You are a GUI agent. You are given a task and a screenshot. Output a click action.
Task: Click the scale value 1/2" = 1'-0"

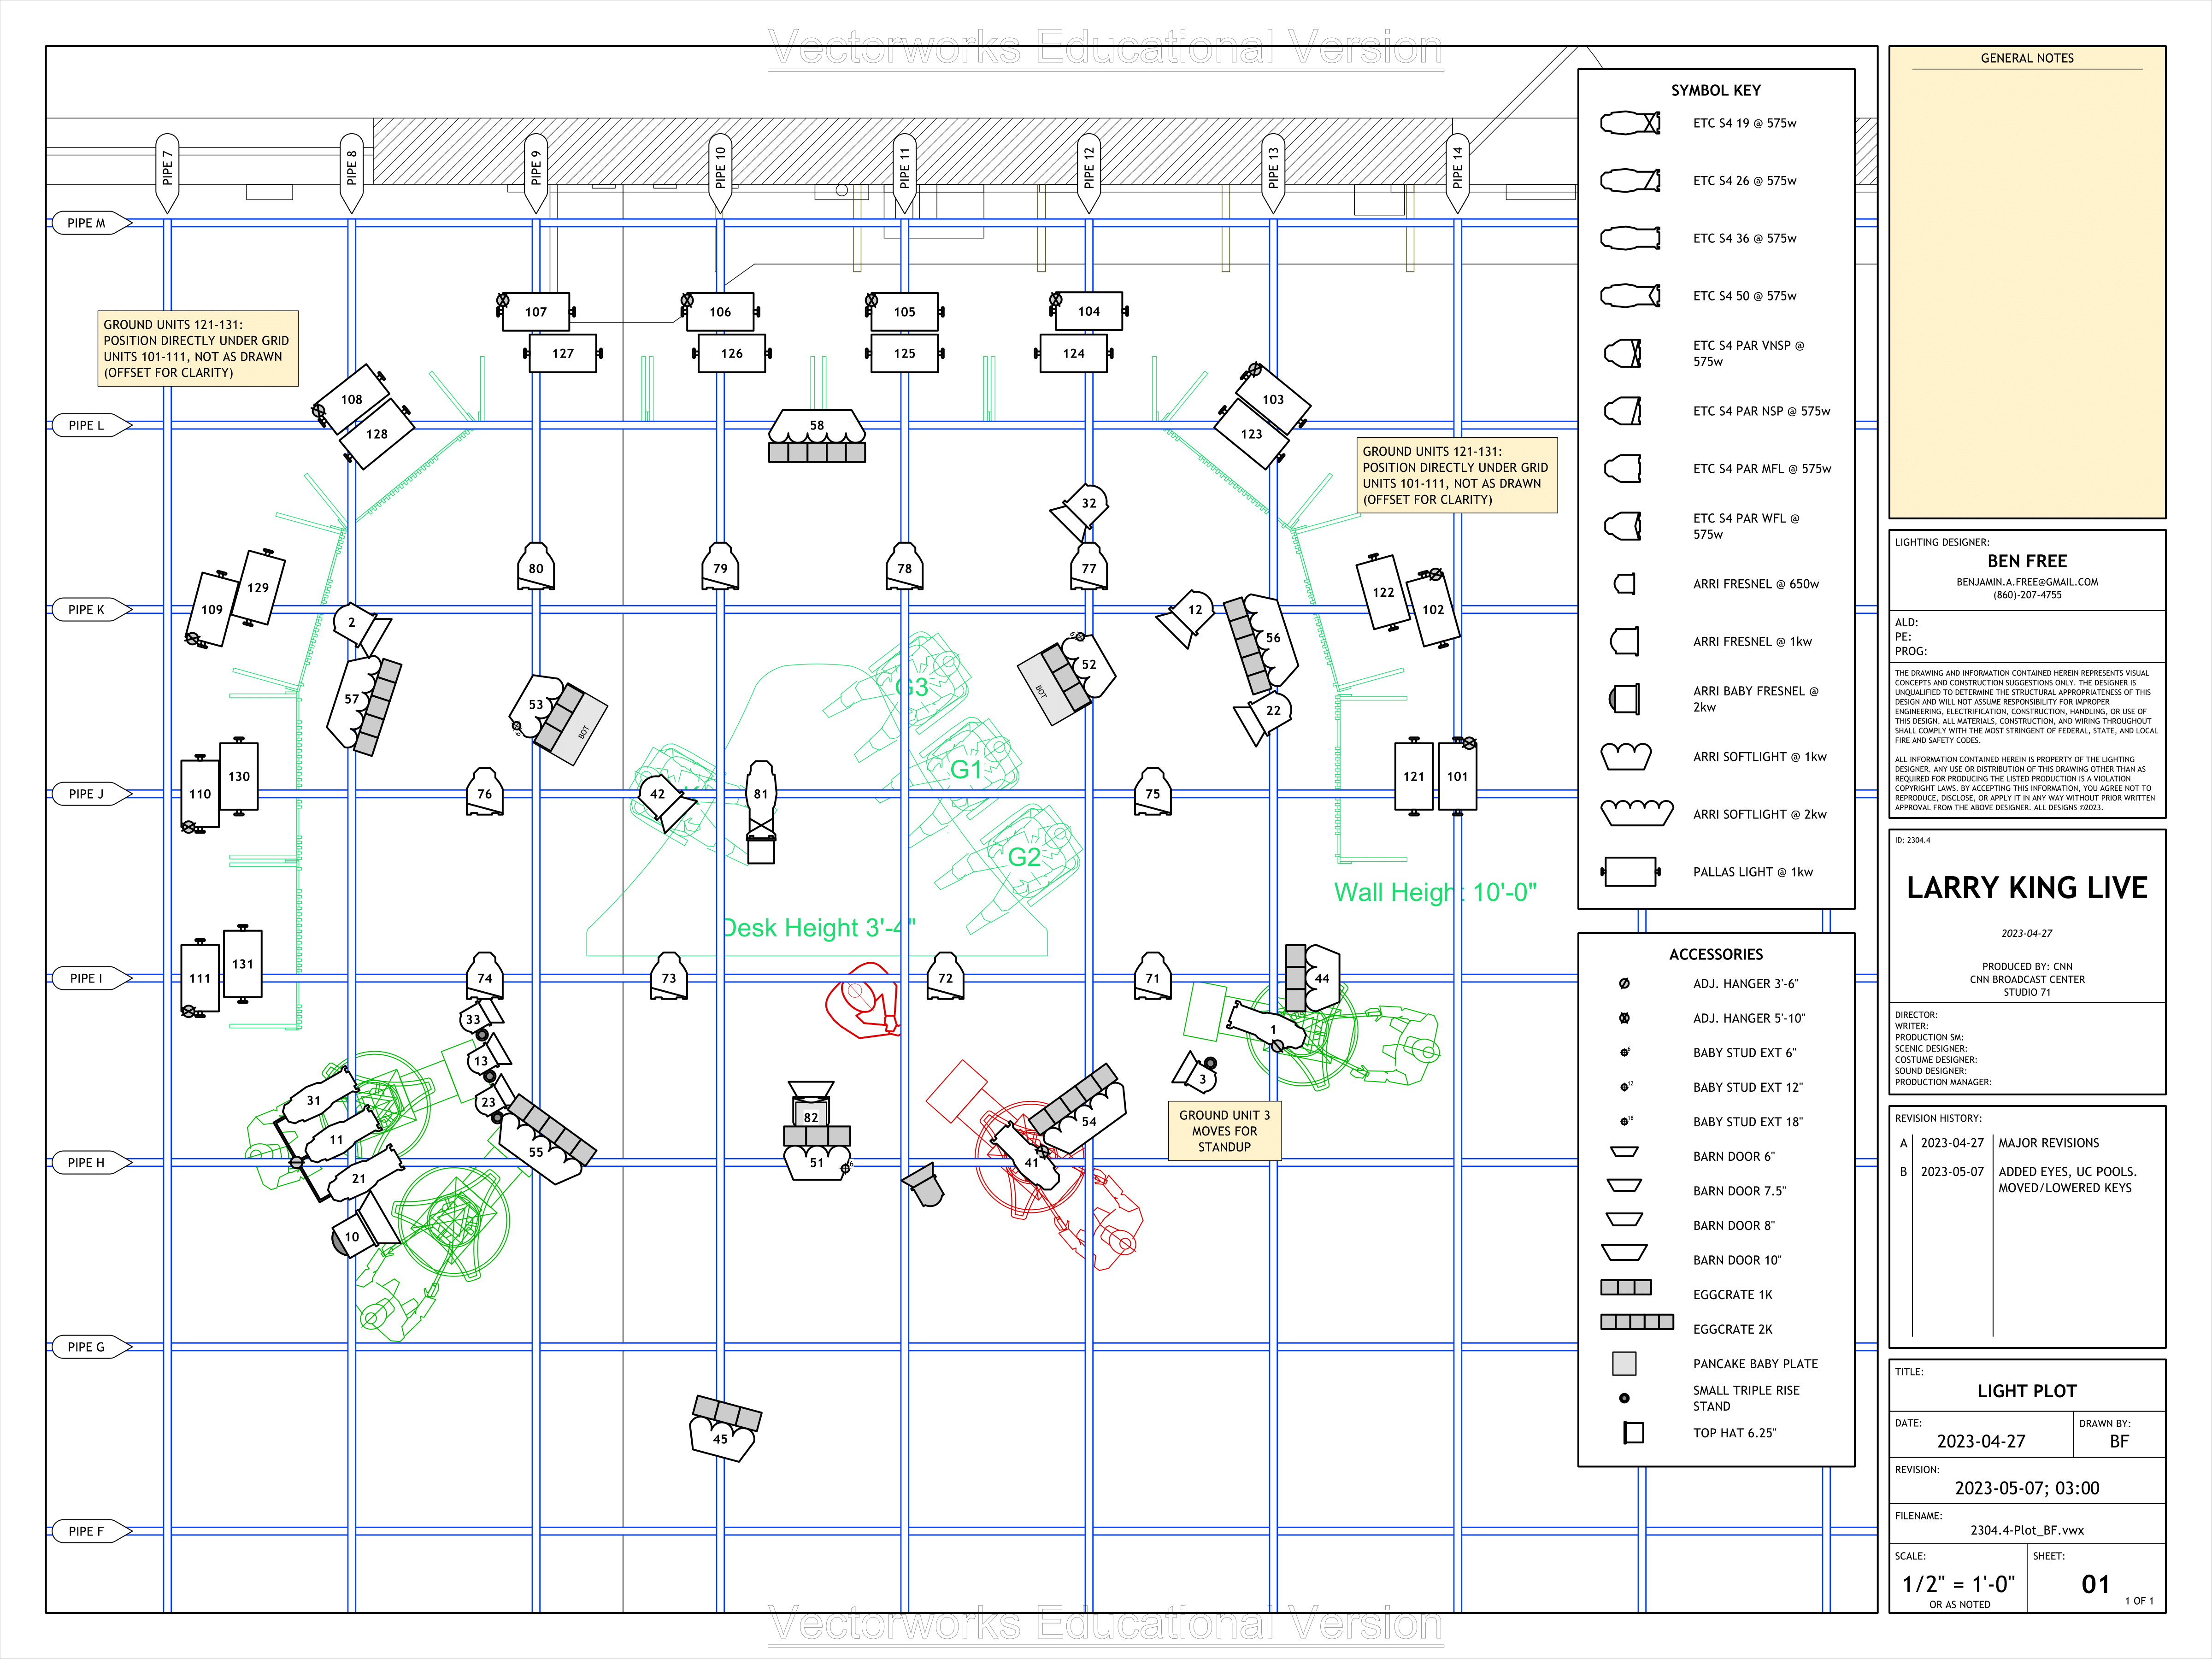[1958, 1584]
